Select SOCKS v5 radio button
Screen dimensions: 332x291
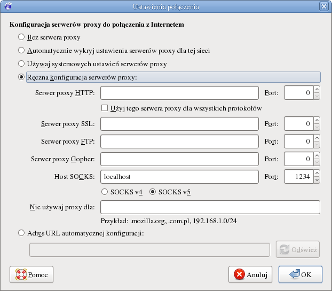pos(153,192)
